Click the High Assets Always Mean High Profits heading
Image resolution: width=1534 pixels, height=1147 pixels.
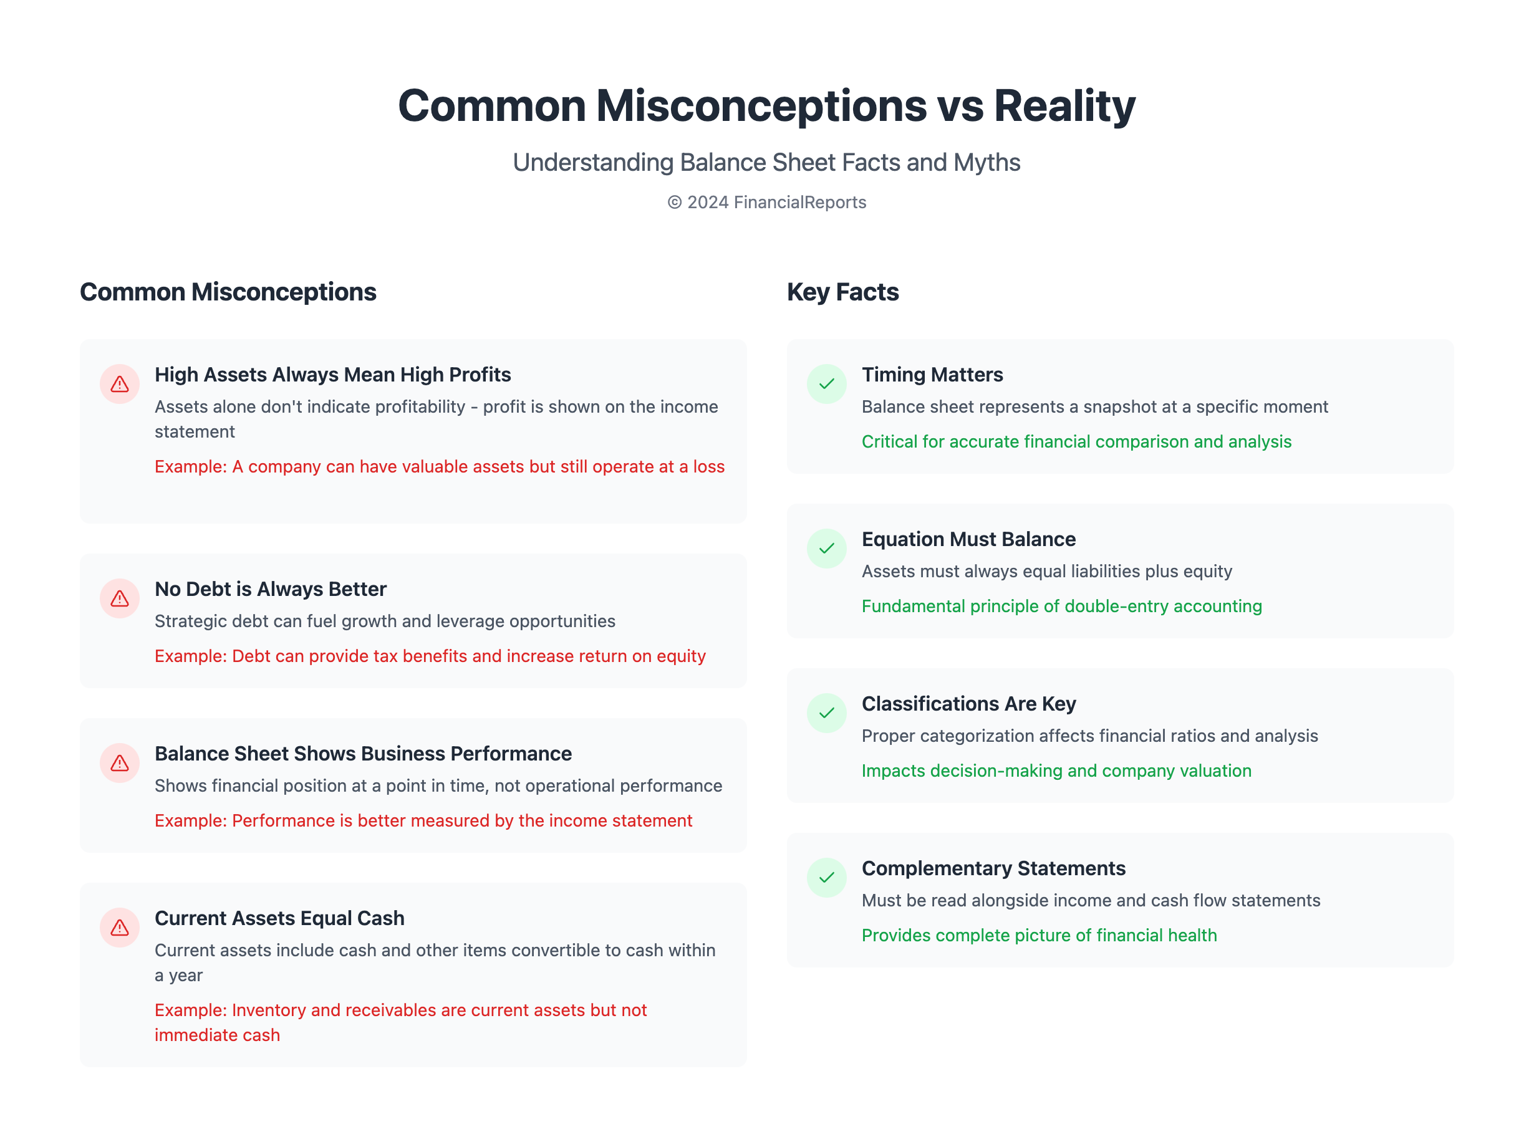coord(332,374)
